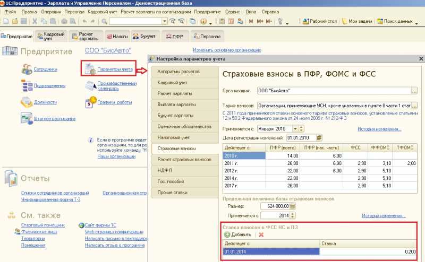The image size is (425, 262).
Task: Click the Calendar toolbar icon
Action: (231, 21)
